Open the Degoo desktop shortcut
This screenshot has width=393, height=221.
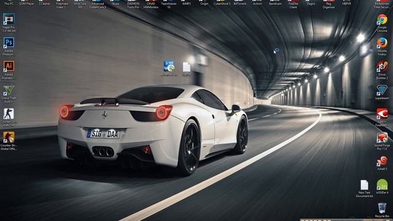click(311, 2)
